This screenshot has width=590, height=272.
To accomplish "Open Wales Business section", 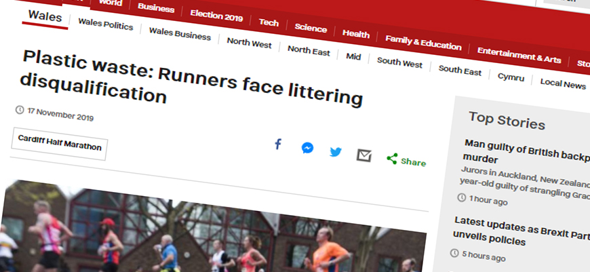I will coord(180,34).
